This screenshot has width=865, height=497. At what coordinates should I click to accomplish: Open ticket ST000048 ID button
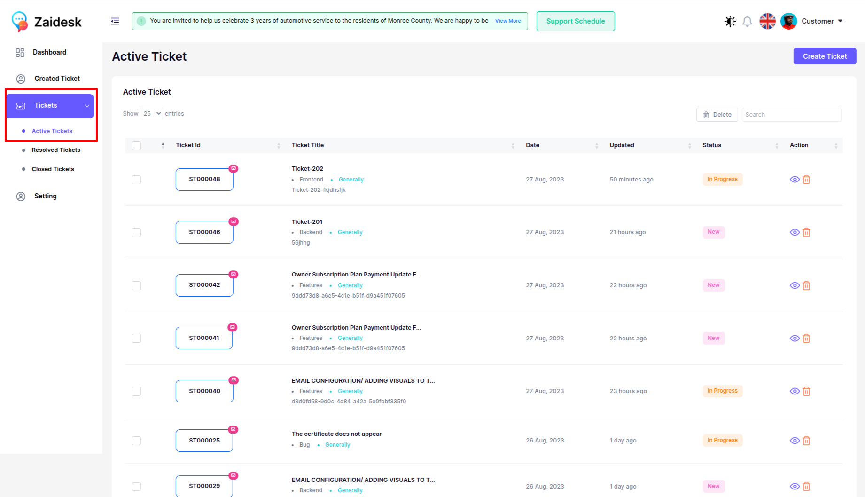point(204,179)
